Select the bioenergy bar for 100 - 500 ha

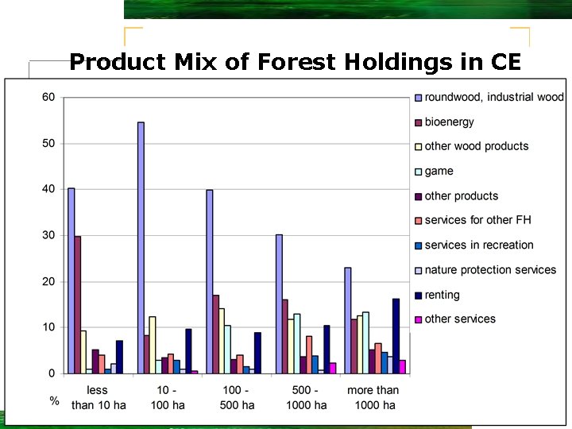(216, 334)
